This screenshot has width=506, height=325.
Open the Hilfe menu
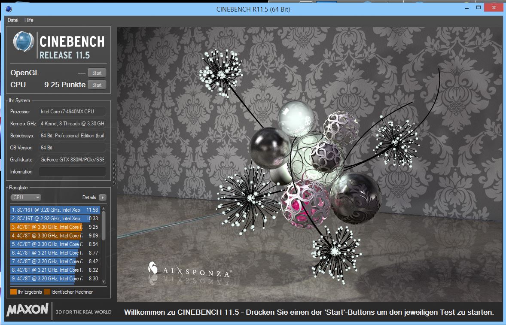29,20
